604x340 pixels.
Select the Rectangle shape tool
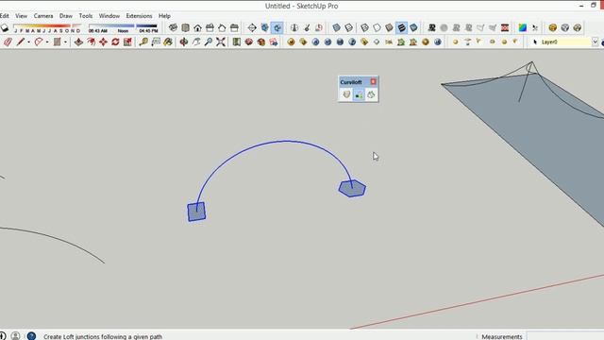click(x=57, y=42)
